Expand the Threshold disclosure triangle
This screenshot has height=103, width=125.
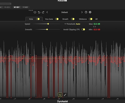click(x=65, y=24)
